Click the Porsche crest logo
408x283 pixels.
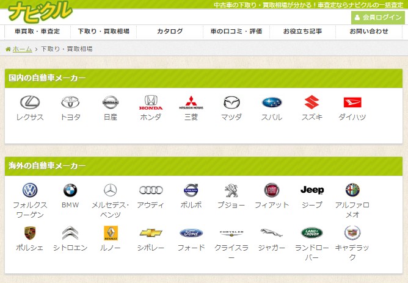(x=30, y=233)
